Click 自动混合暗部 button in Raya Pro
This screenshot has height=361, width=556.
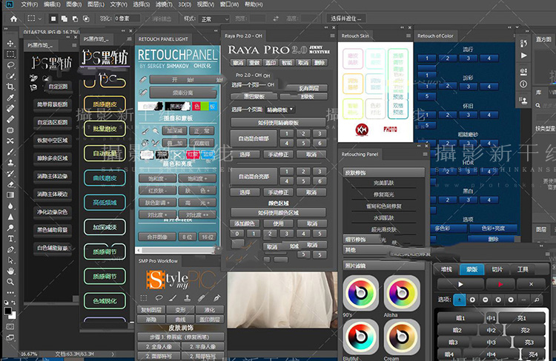point(254,139)
